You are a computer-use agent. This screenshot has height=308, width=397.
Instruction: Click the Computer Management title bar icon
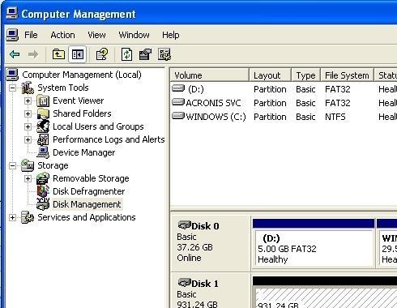pos(12,14)
